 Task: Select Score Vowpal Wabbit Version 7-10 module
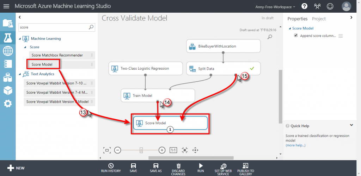click(x=59, y=83)
